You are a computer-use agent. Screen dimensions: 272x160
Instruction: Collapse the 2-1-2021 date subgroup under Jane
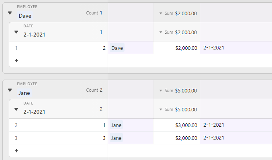point(16,109)
